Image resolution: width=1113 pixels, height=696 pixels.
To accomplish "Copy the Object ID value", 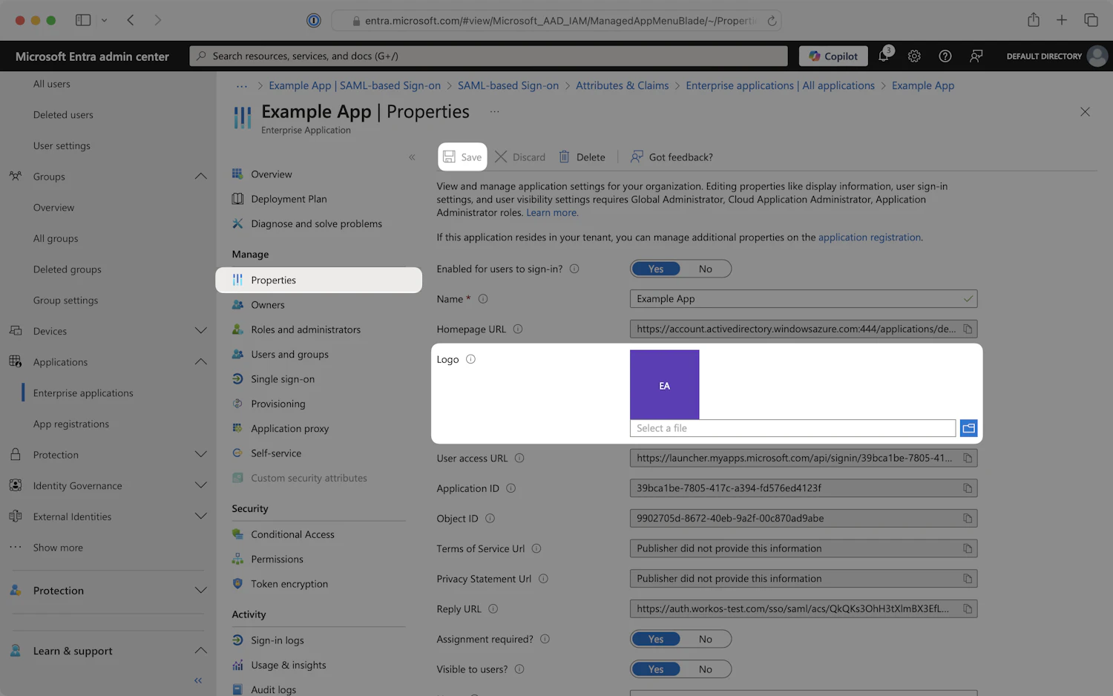I will click(x=968, y=518).
